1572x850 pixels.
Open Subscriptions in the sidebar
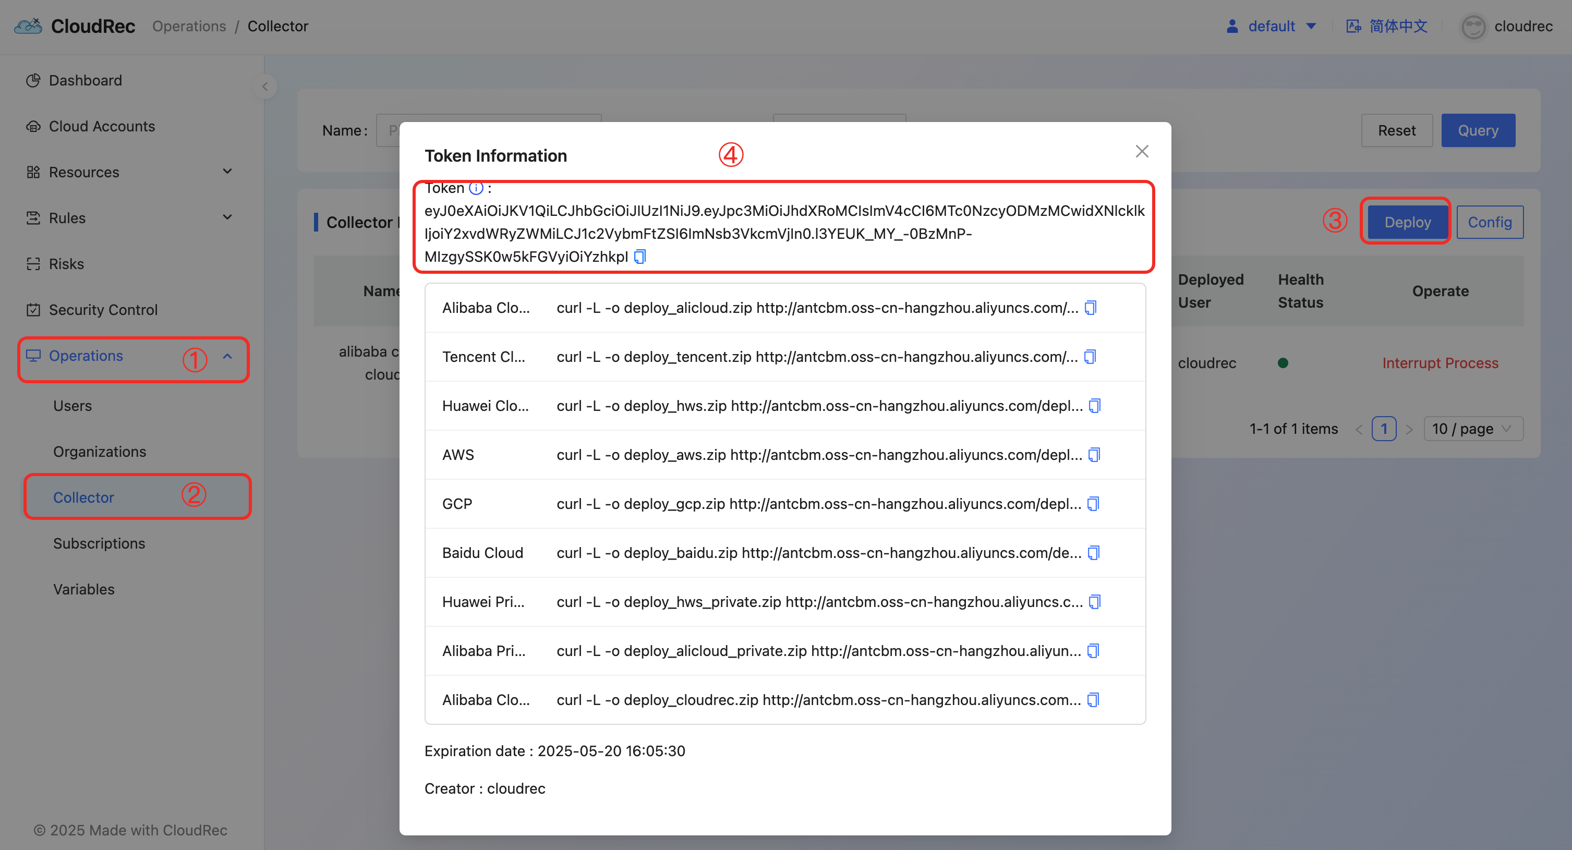99,543
